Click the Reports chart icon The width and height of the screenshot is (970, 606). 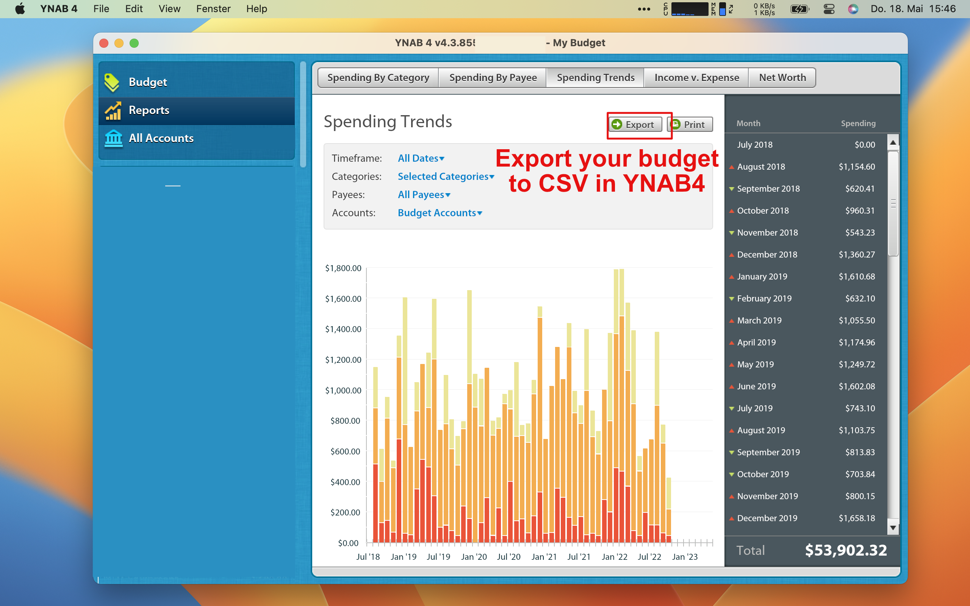pos(113,111)
